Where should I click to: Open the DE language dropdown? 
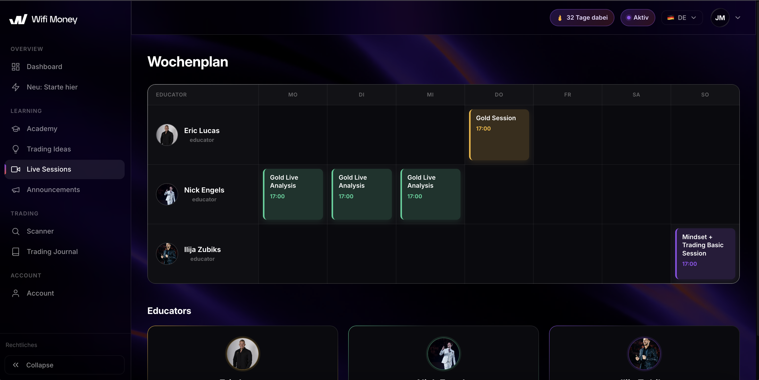[682, 18]
